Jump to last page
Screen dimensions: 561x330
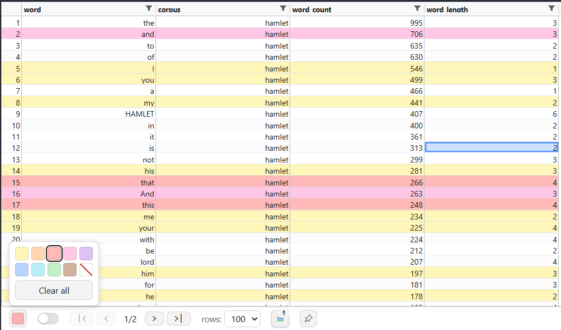tap(178, 319)
